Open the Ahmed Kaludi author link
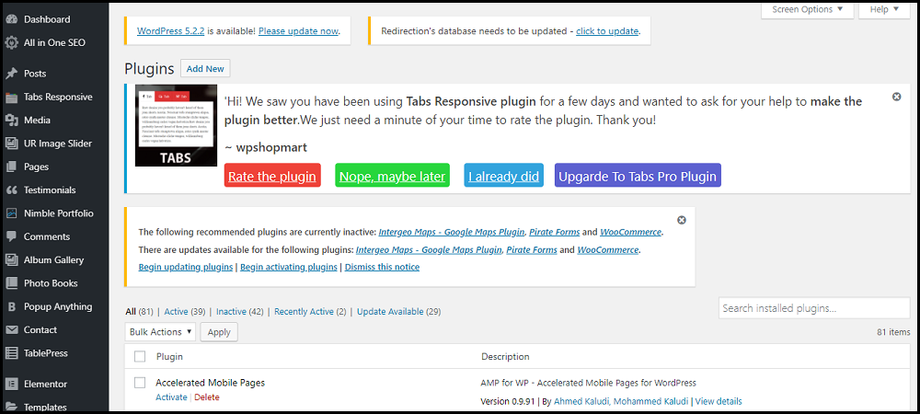 click(x=581, y=402)
